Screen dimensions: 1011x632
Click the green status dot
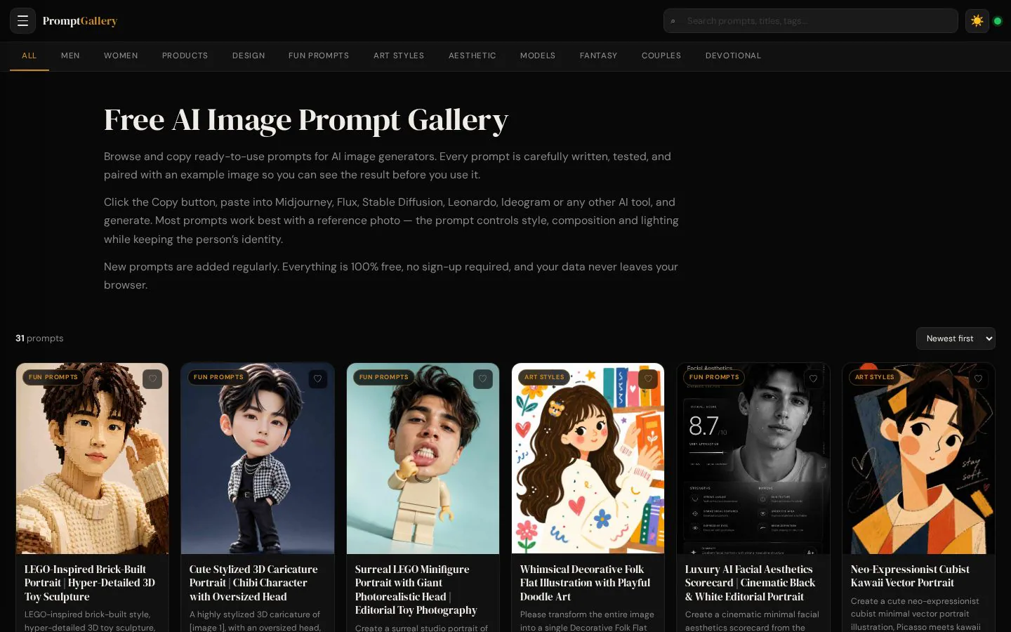pyautogui.click(x=997, y=21)
